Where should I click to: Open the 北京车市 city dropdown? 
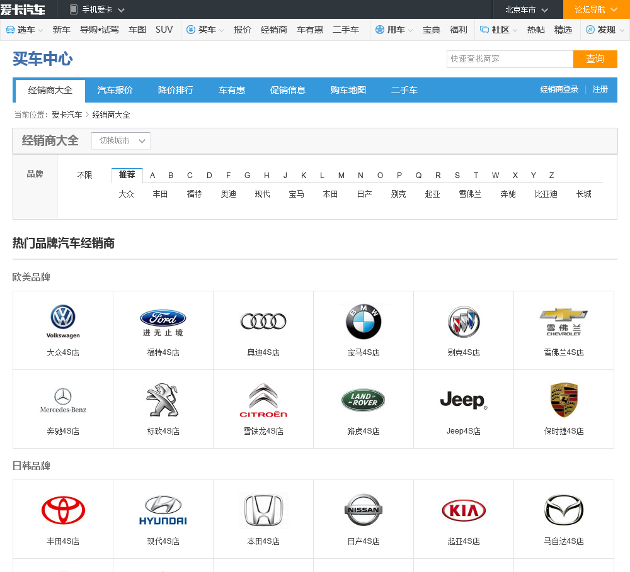click(x=544, y=9)
